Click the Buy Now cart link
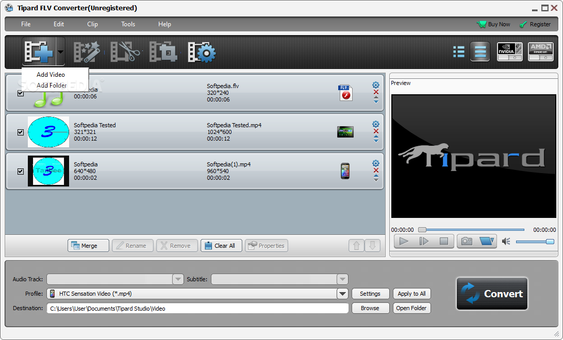Viewport: 563px width, 340px height. coord(493,24)
